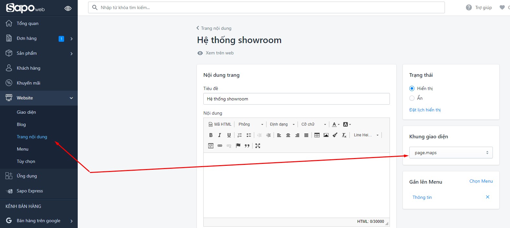Viewport: 510px width, 228px height.
Task: Remove the link with unlink icon
Action: [229, 146]
